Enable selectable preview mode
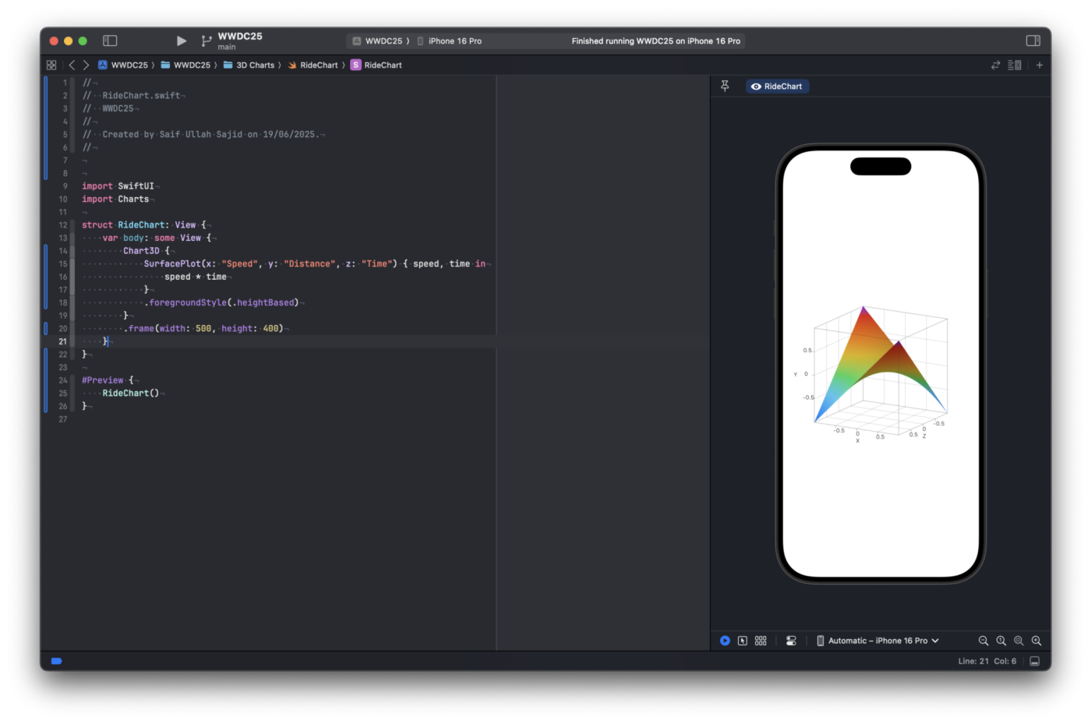1091x724 pixels. point(743,641)
